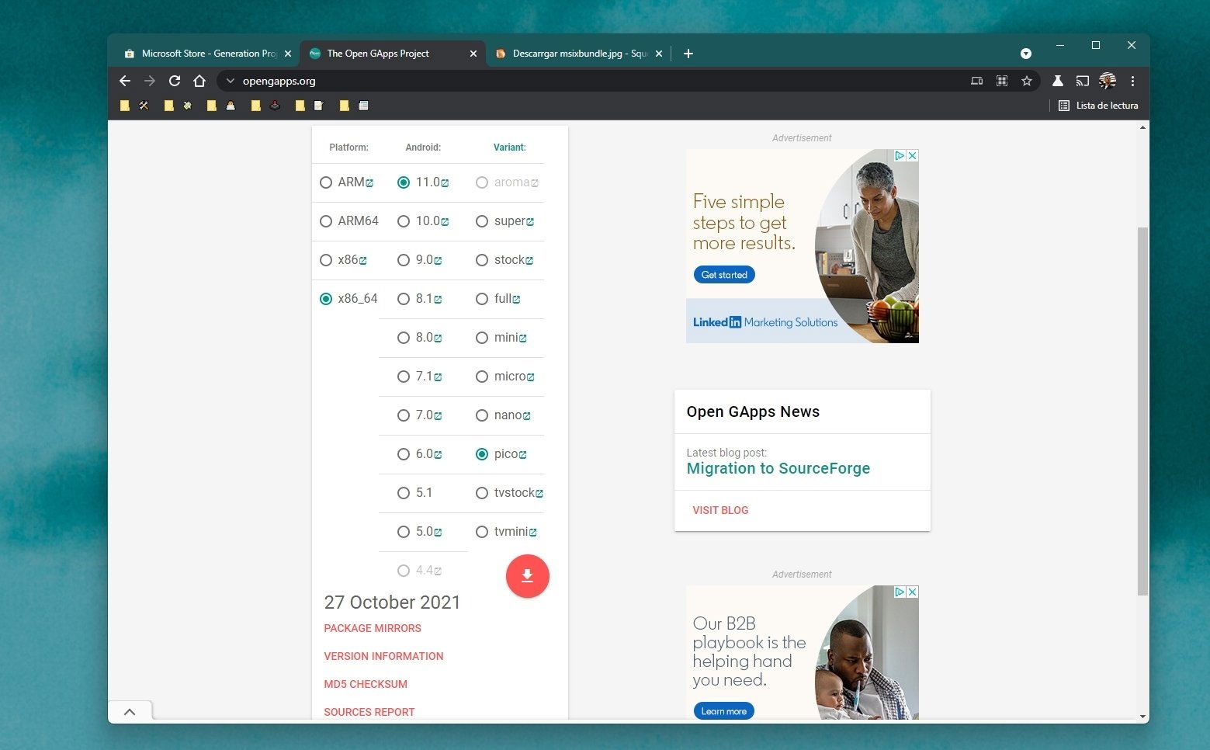
Task: Click AdChoices icon on the top advertisement
Action: click(900, 155)
